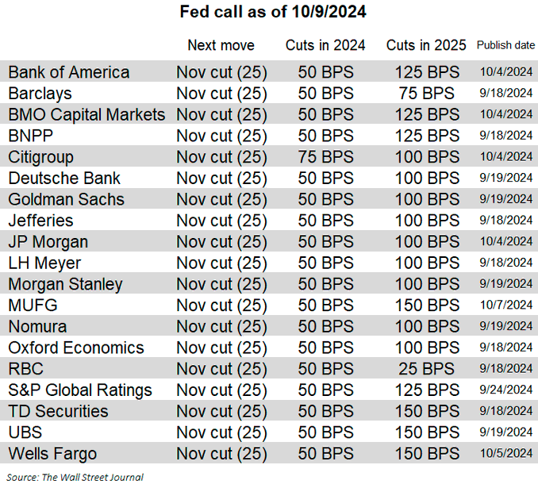Image resolution: width=538 pixels, height=488 pixels.
Task: Select the Deutsche Bank row label
Action: click(x=64, y=178)
